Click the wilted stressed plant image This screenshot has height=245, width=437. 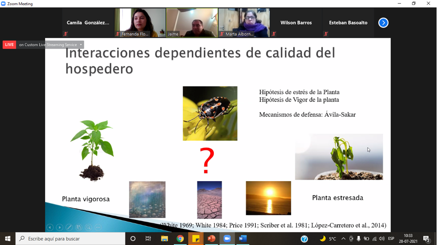pyautogui.click(x=339, y=157)
